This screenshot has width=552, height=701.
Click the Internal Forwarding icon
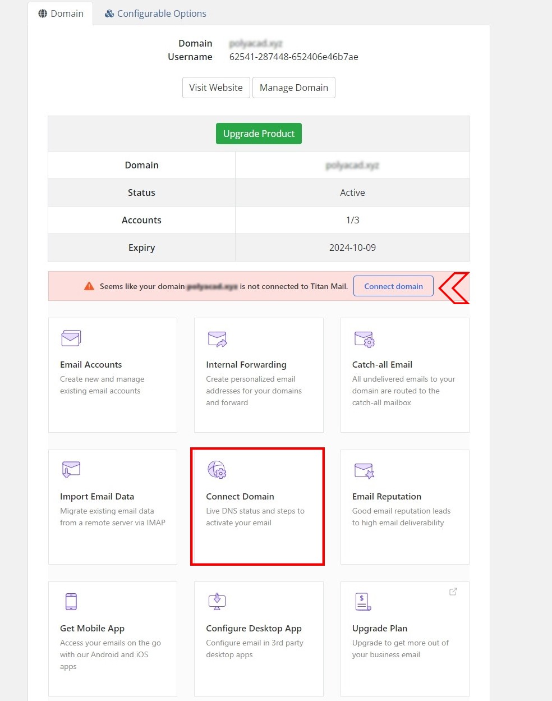coord(217,338)
